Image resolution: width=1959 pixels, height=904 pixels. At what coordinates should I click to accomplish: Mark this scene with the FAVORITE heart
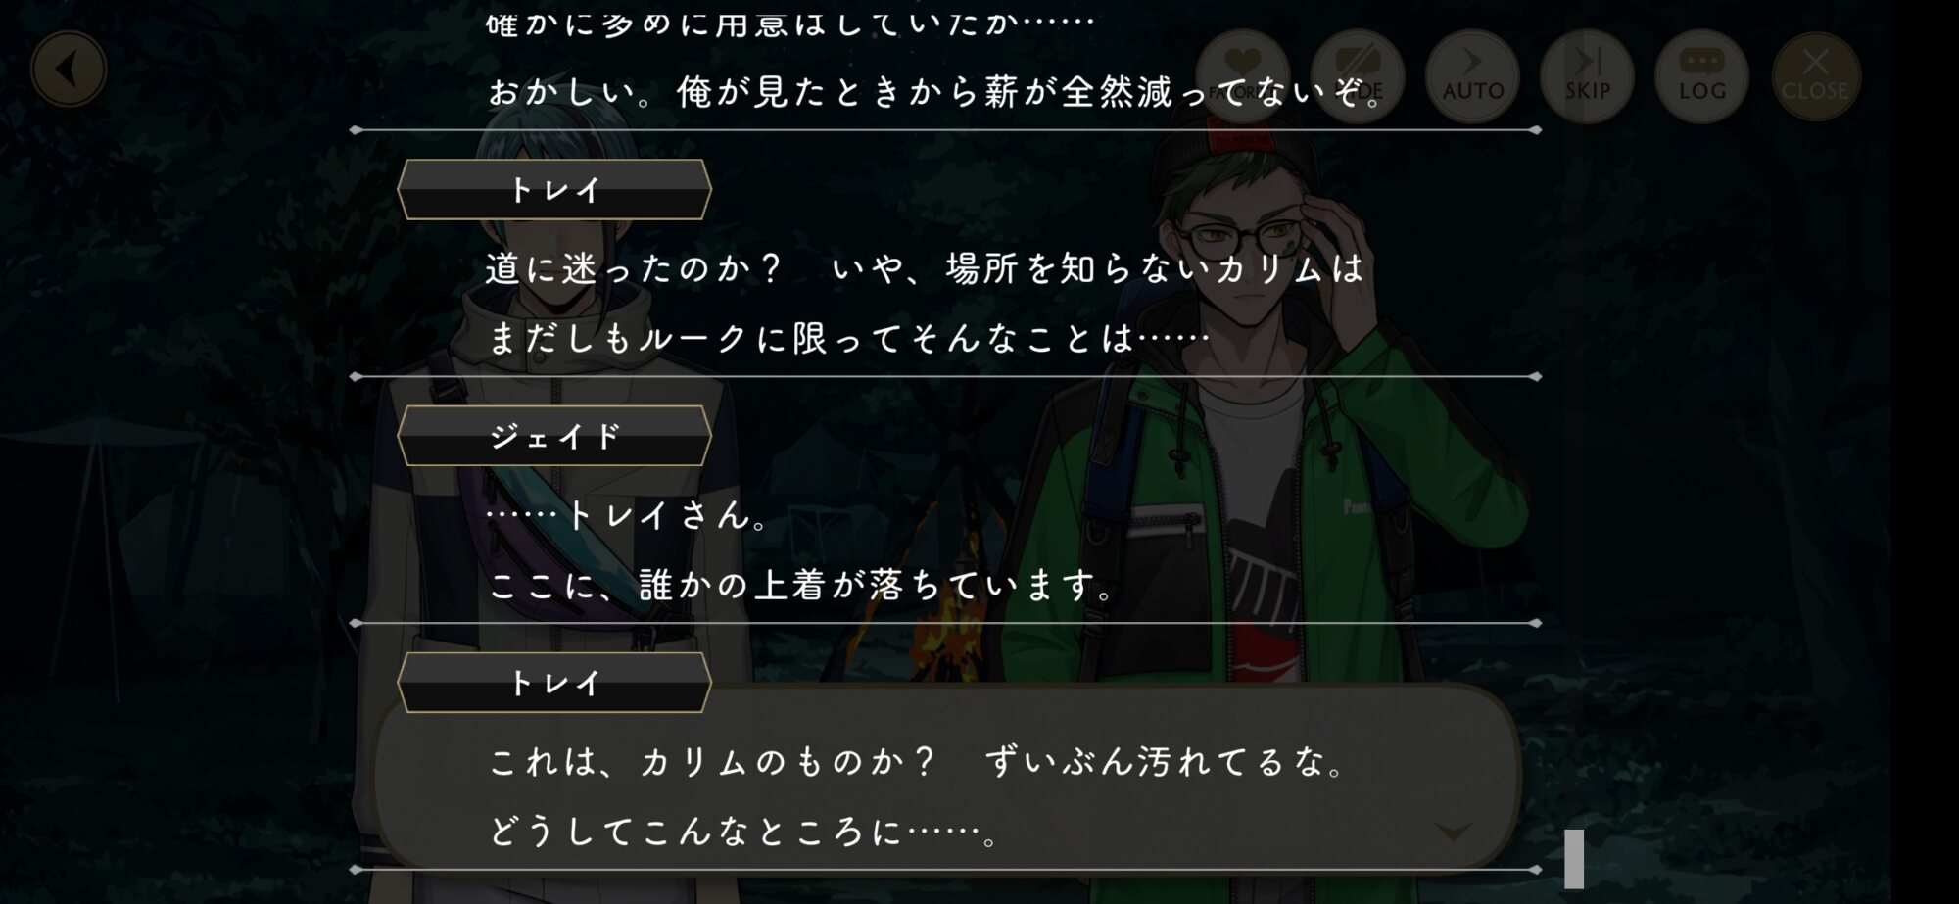tap(1243, 75)
